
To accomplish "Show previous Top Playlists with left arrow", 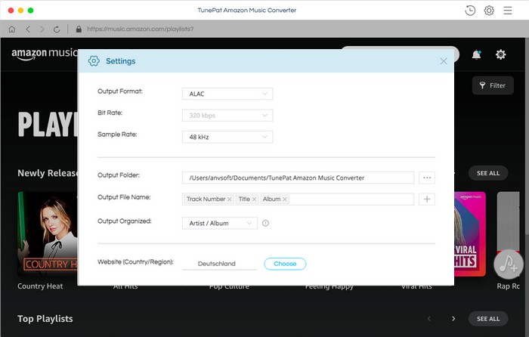I will pyautogui.click(x=429, y=319).
